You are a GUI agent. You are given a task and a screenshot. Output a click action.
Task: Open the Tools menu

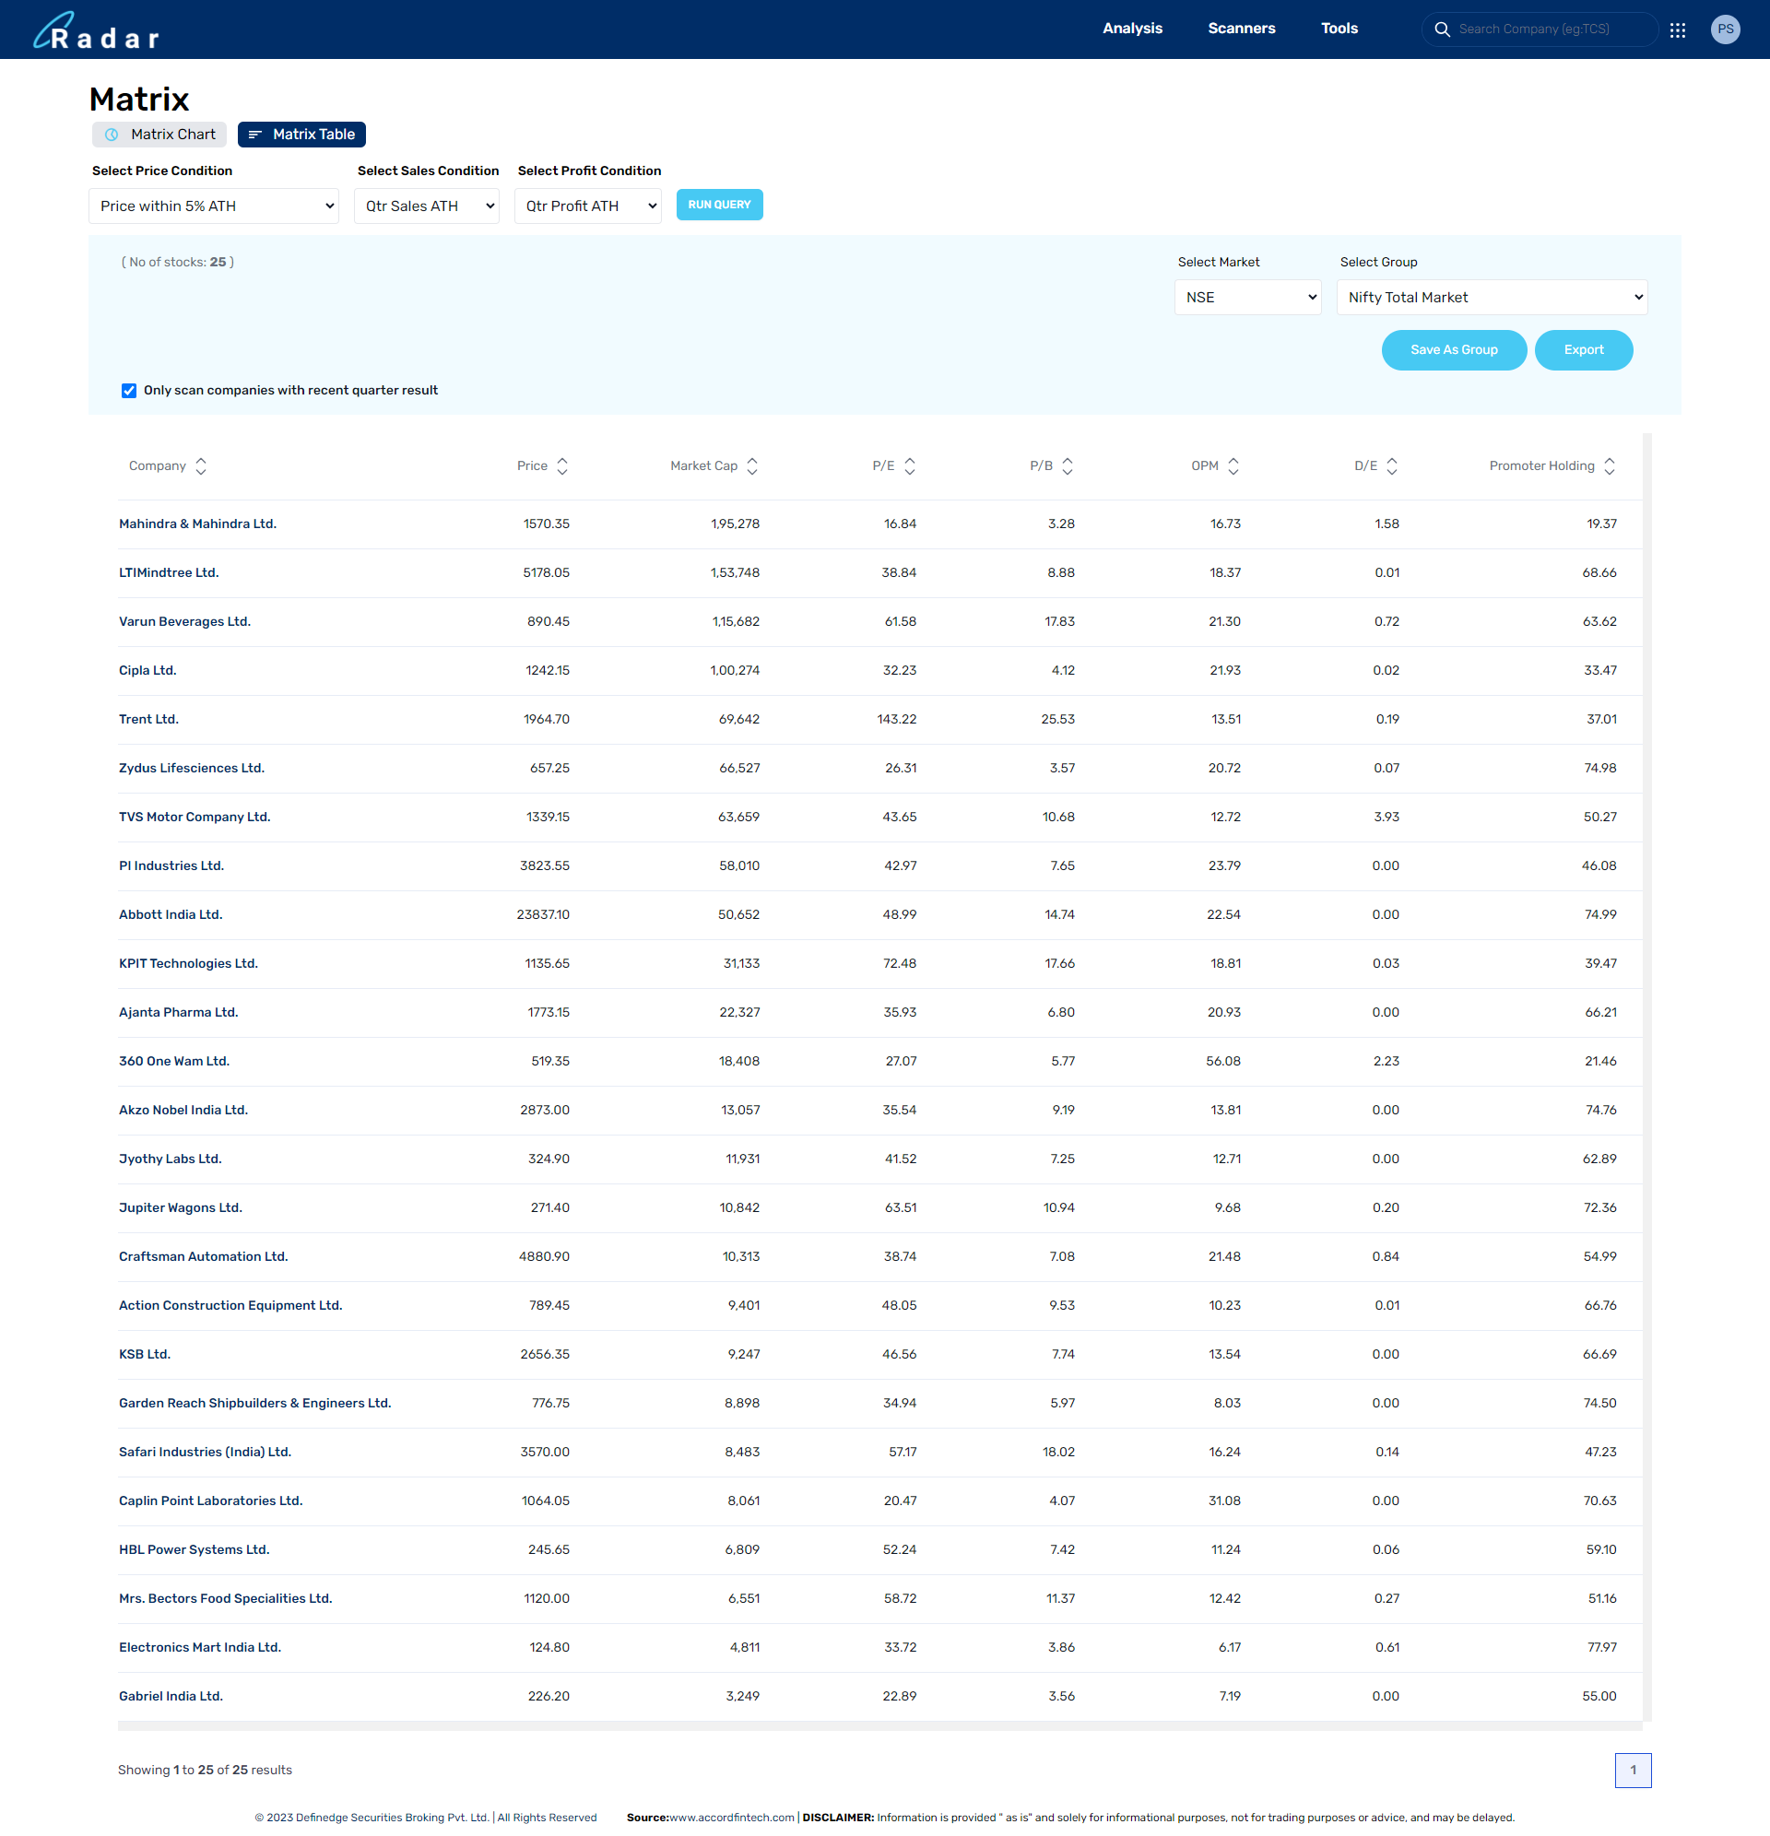pyautogui.click(x=1339, y=29)
